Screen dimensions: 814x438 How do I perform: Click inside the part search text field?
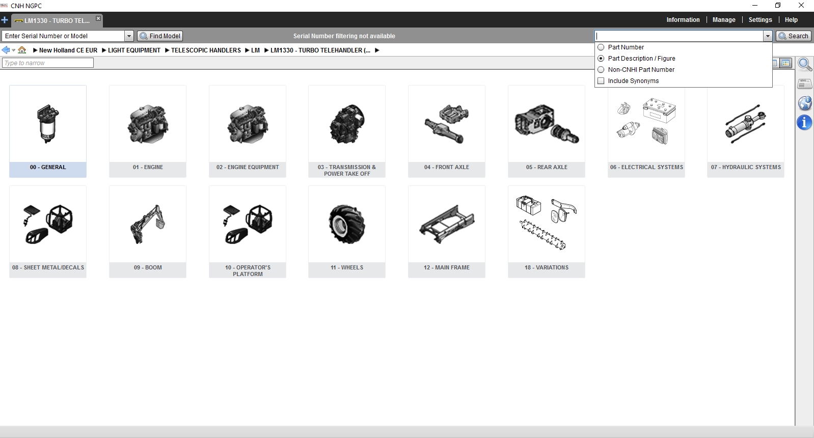679,36
